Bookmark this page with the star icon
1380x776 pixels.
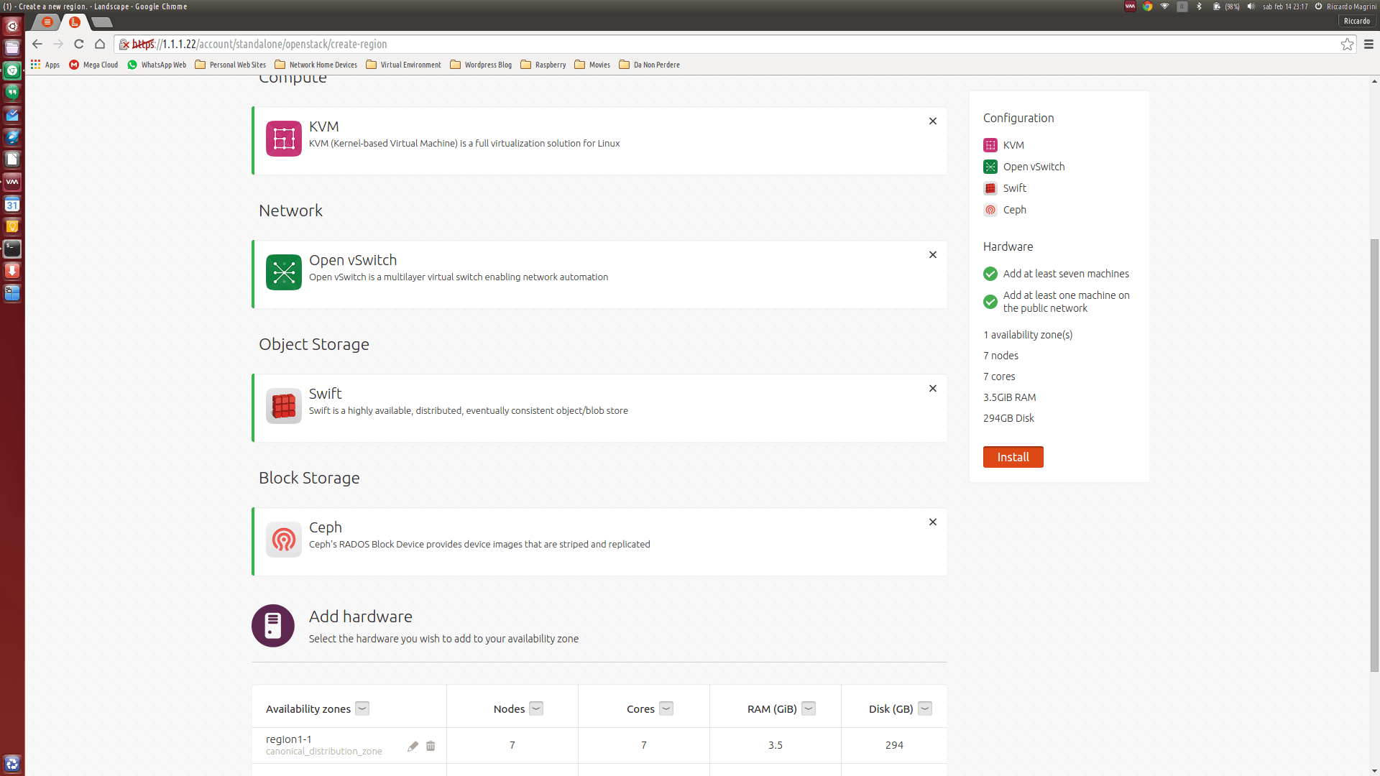click(x=1347, y=45)
